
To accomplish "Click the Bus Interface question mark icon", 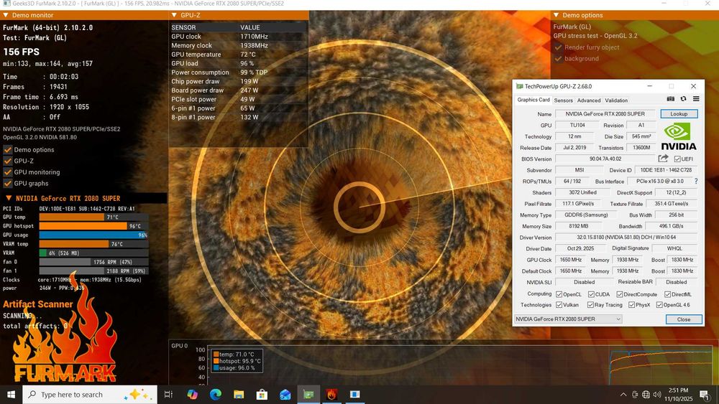I will (x=695, y=182).
